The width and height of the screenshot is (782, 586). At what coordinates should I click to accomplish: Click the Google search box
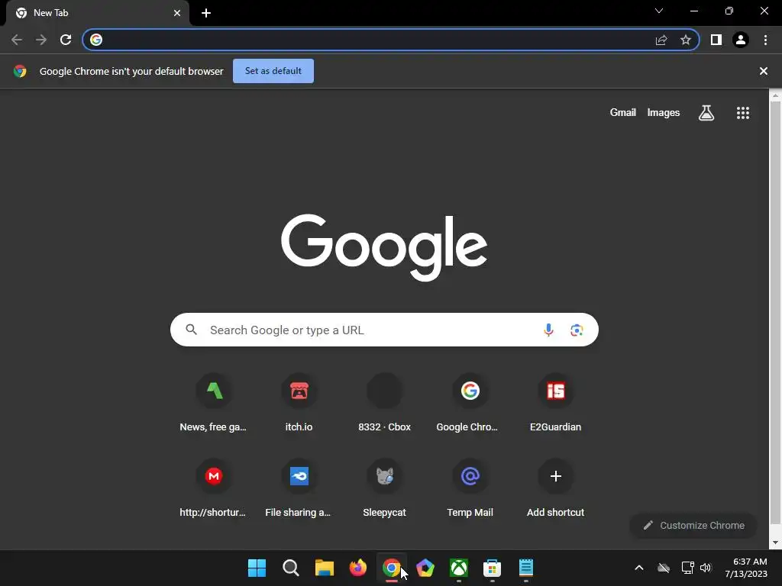click(384, 330)
